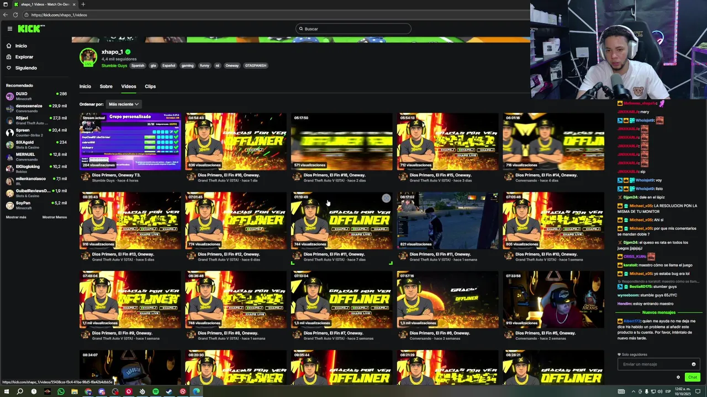Click 'Mostrar más' in recommended list

click(x=16, y=217)
